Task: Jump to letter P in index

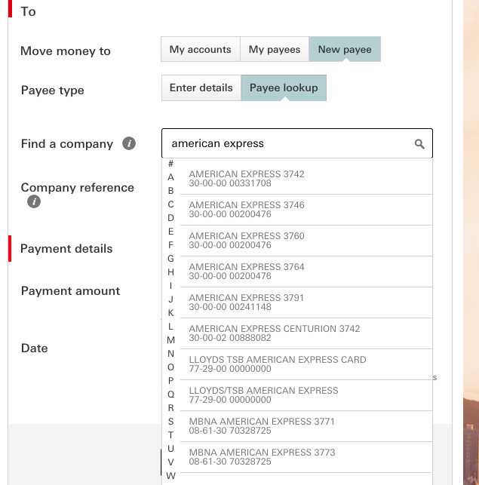Action: [x=170, y=381]
